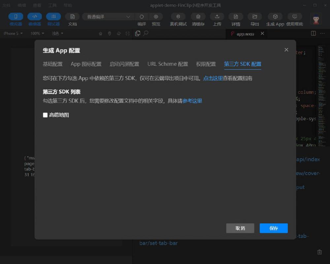Open the 浅色 theme dropdown

[57, 33]
